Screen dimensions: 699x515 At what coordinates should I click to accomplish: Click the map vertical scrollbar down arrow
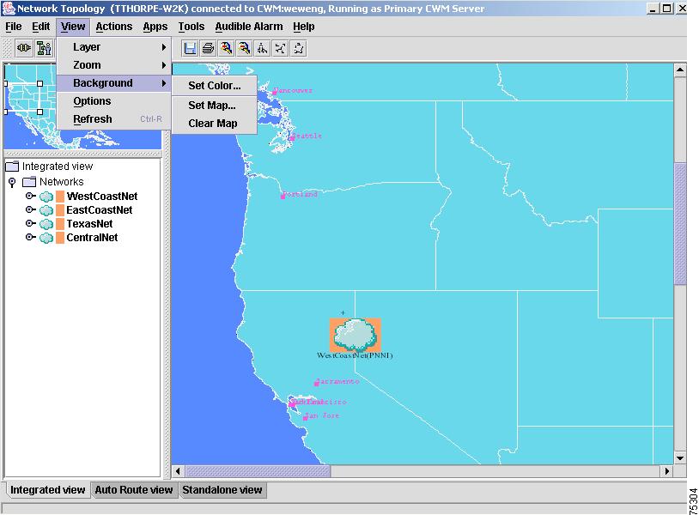point(680,458)
